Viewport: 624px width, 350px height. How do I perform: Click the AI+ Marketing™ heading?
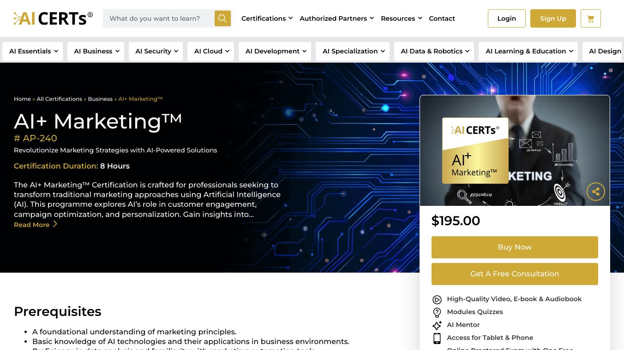98,121
